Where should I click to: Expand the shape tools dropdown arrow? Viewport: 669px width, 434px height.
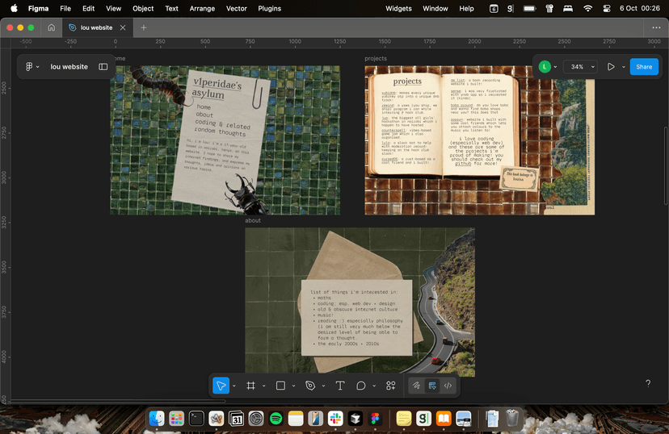[x=293, y=386]
